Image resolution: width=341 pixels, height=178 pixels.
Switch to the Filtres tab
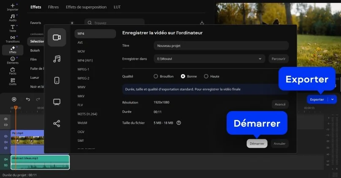click(54, 7)
